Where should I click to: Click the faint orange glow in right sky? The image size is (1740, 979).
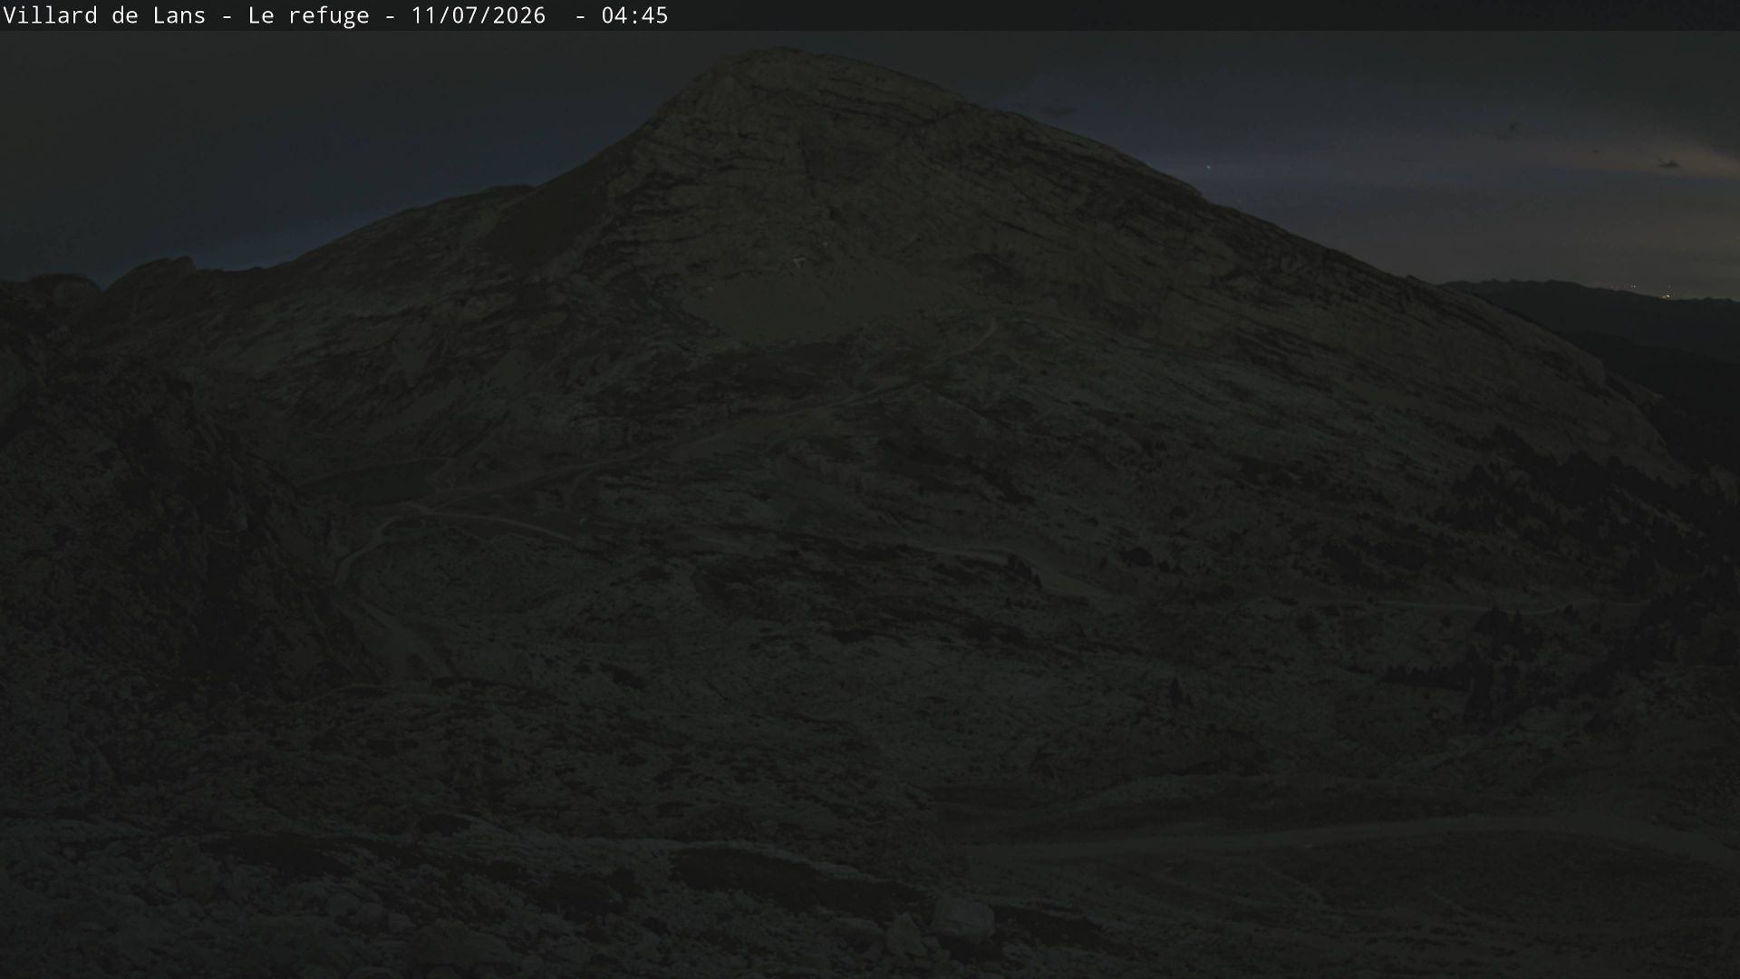pos(1658,159)
